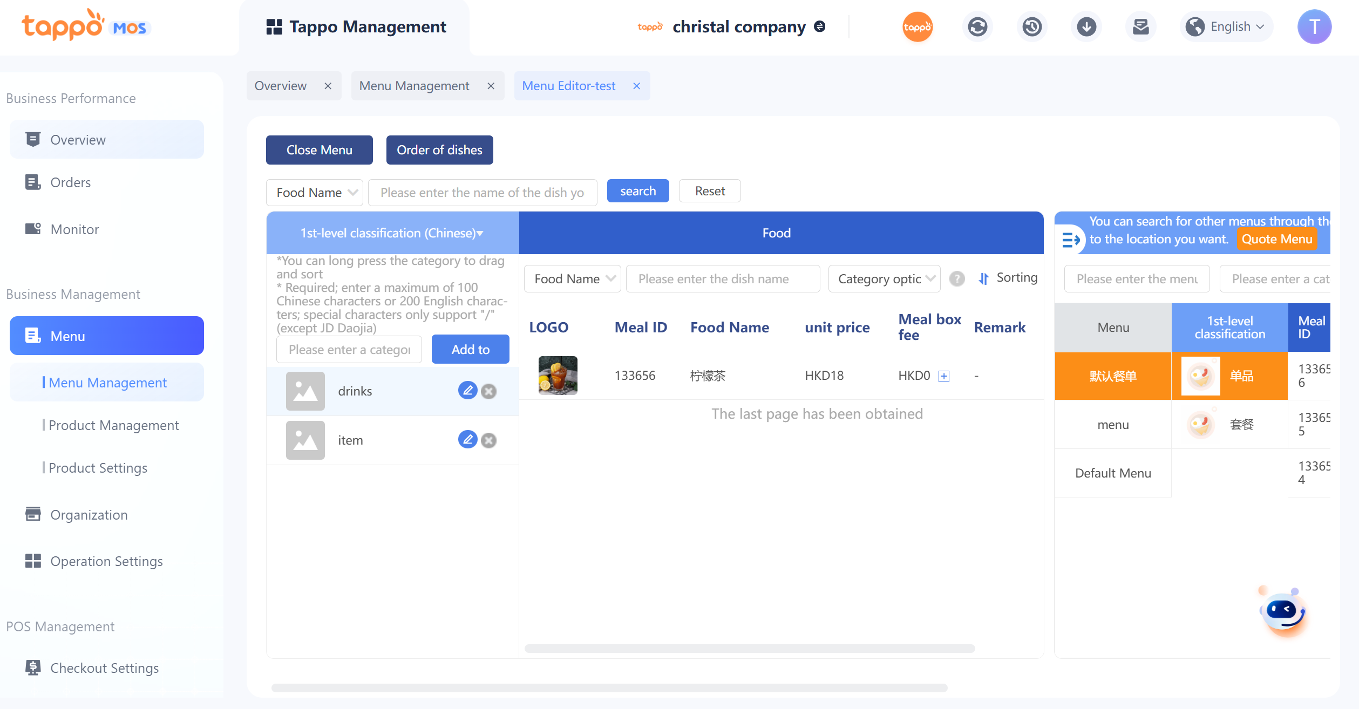Close the Menu Editor-test tab

(x=637, y=86)
